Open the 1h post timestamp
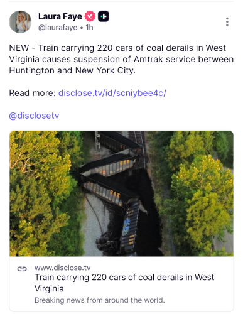This screenshot has width=243, height=314. coord(89,28)
